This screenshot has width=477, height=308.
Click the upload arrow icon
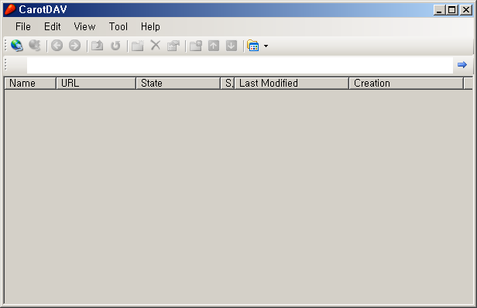point(214,46)
